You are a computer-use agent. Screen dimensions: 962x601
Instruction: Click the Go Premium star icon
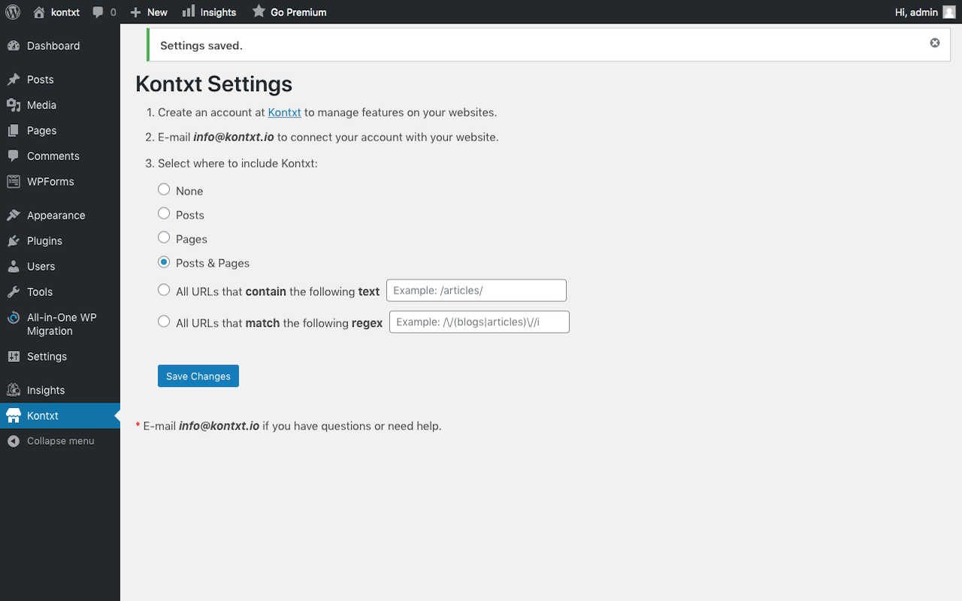[259, 11]
